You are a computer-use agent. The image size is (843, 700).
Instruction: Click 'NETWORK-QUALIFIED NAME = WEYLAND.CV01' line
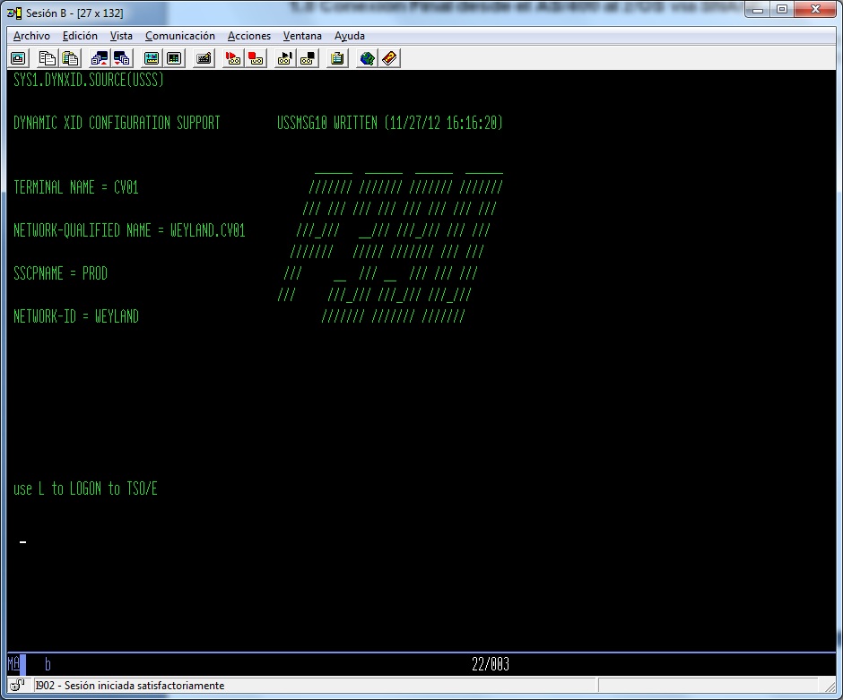tap(129, 230)
